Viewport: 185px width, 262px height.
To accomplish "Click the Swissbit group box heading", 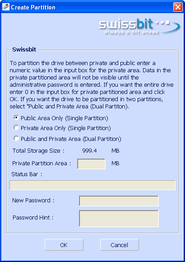I will (x=24, y=50).
